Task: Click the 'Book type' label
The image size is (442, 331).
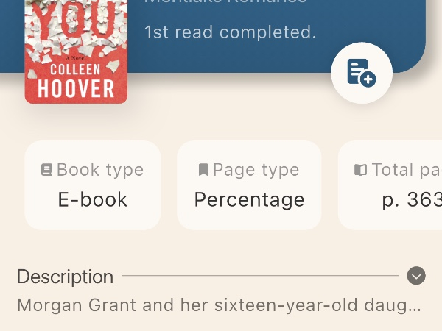Action: (x=100, y=170)
